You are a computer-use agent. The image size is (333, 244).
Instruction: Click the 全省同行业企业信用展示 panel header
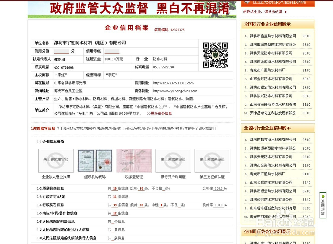278,128
